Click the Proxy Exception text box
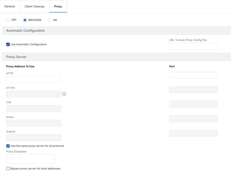Image resolution: width=231 pixels, height=172 pixels. click(30, 159)
